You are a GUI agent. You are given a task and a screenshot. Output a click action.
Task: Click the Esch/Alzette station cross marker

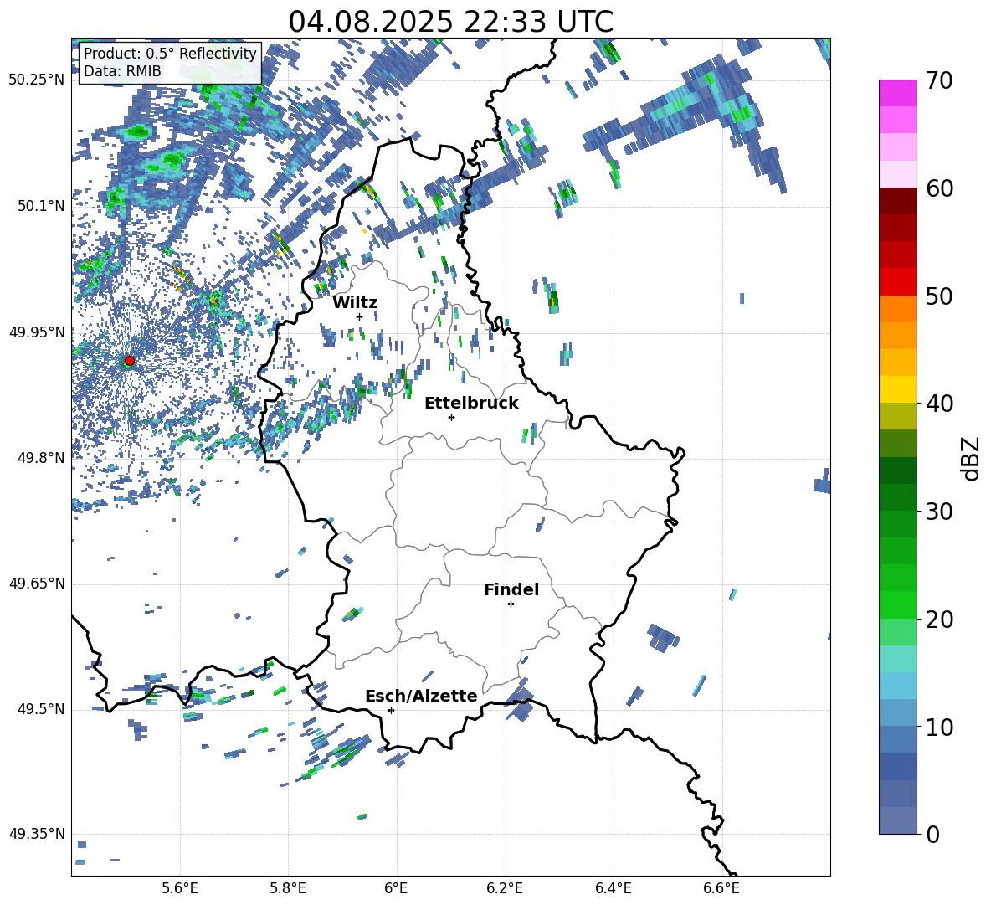point(391,710)
